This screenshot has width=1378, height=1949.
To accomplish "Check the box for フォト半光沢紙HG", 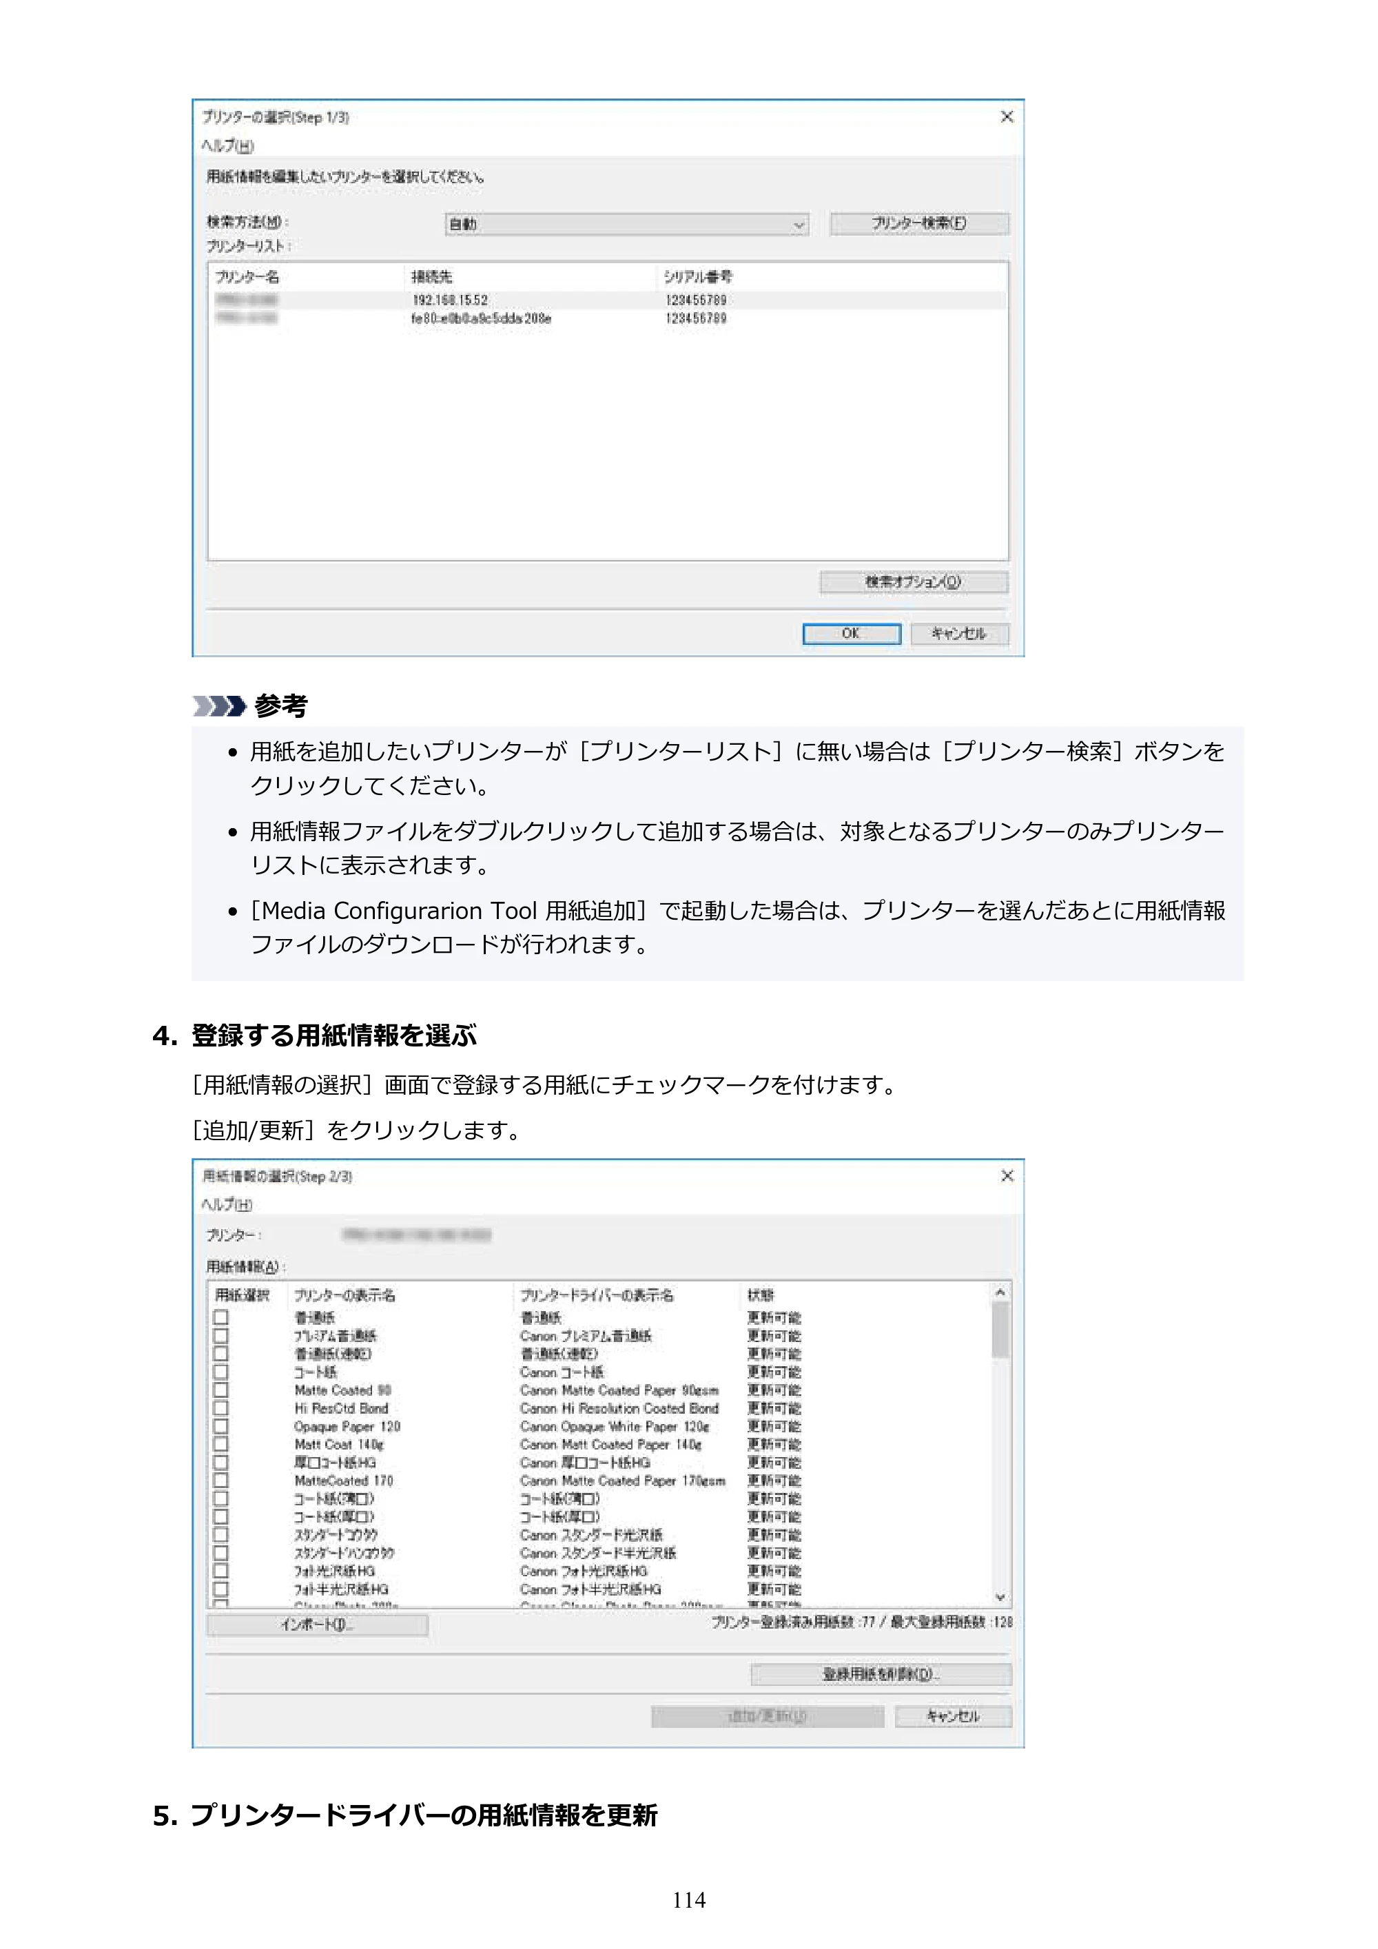I will coord(220,1589).
